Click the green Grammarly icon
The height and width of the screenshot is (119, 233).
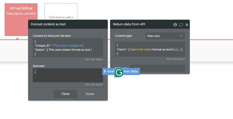pyautogui.click(x=119, y=73)
